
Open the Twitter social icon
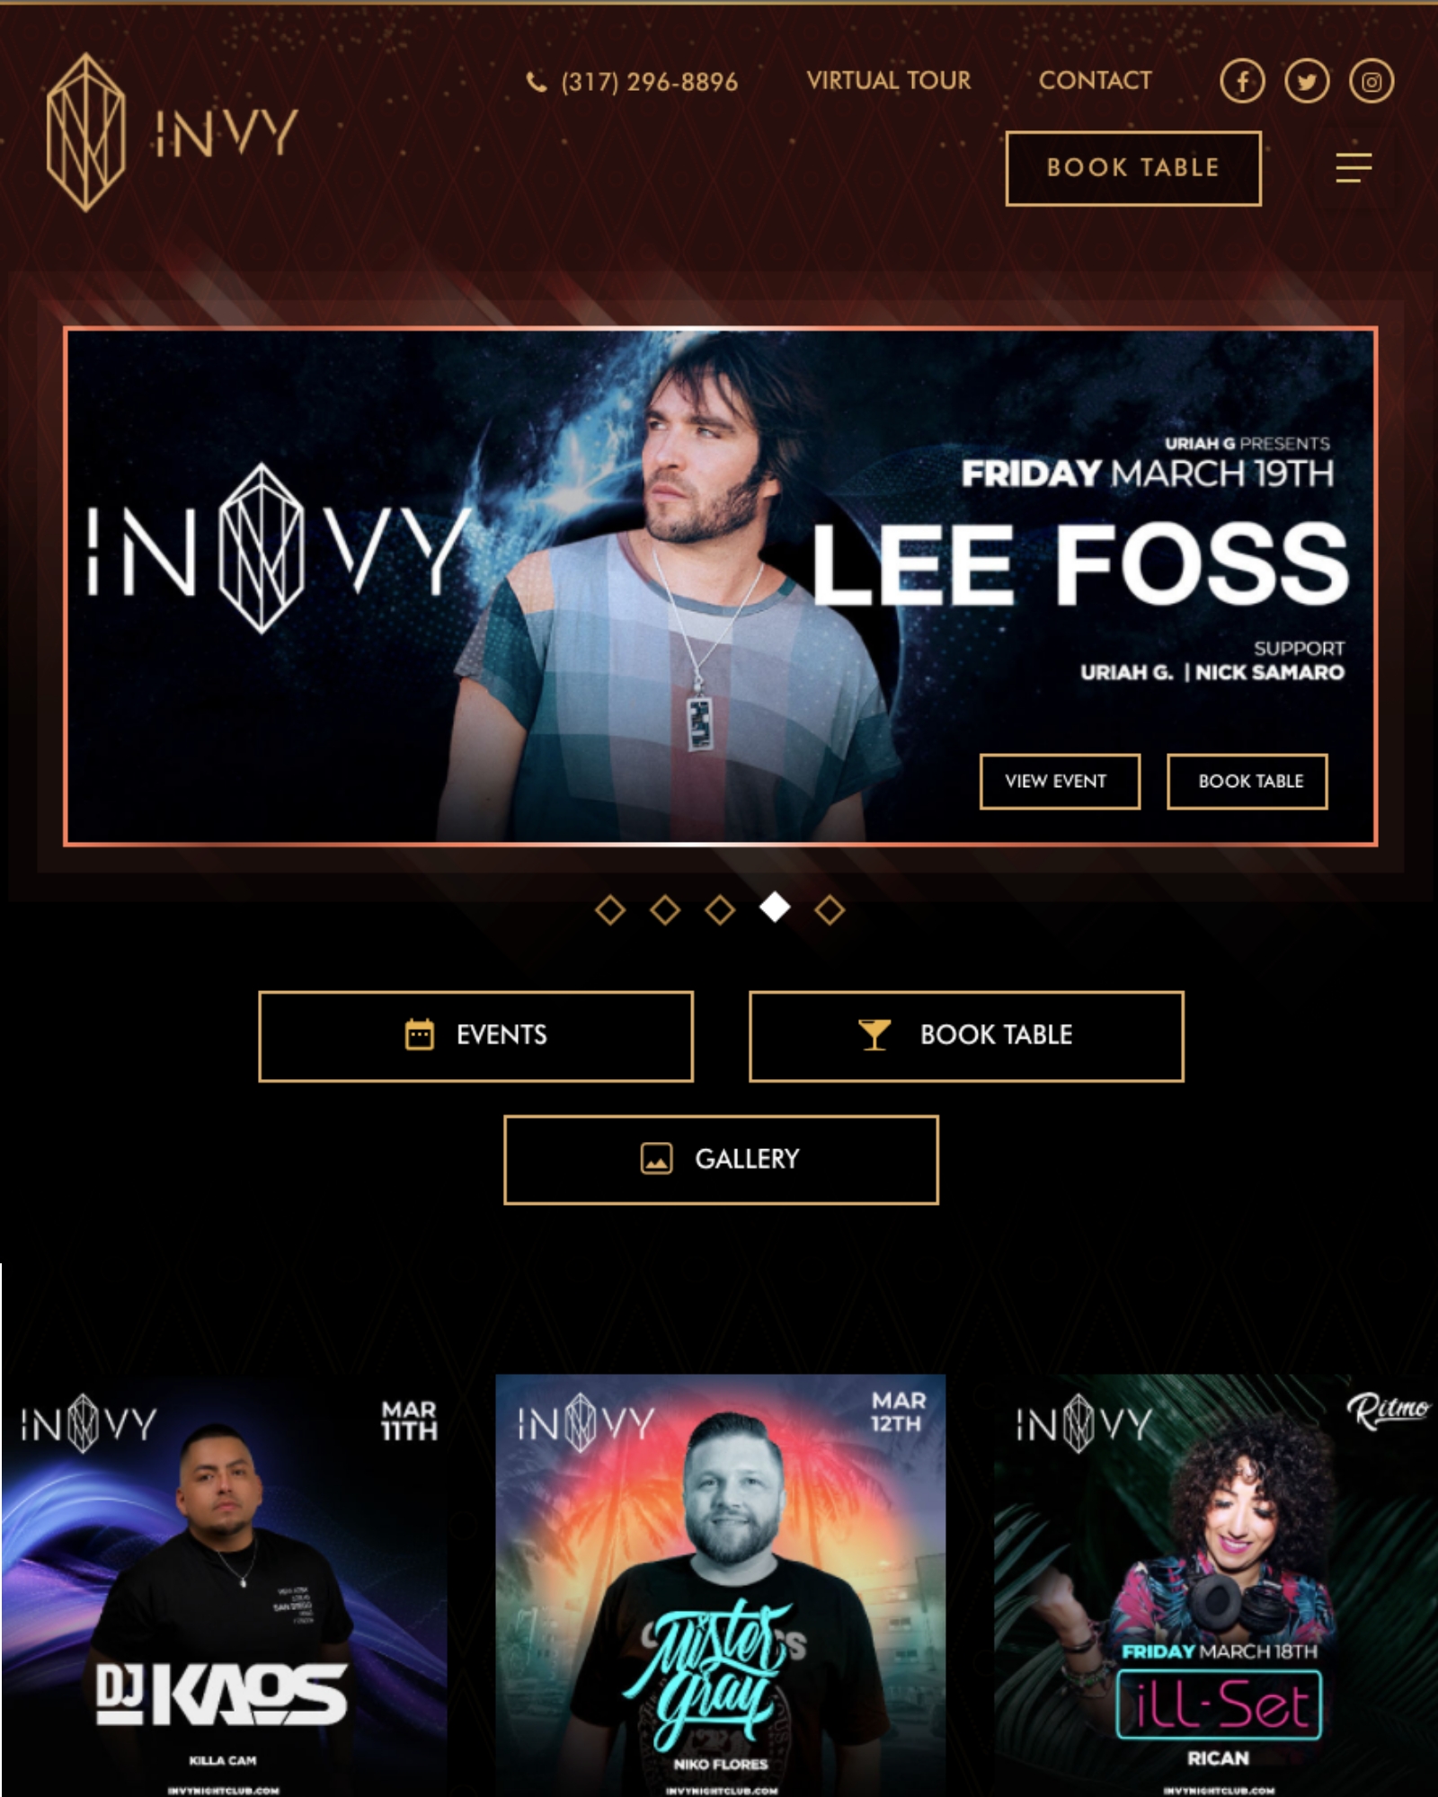[1307, 82]
